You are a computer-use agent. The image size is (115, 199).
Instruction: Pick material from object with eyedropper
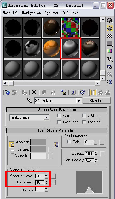pos(29,101)
